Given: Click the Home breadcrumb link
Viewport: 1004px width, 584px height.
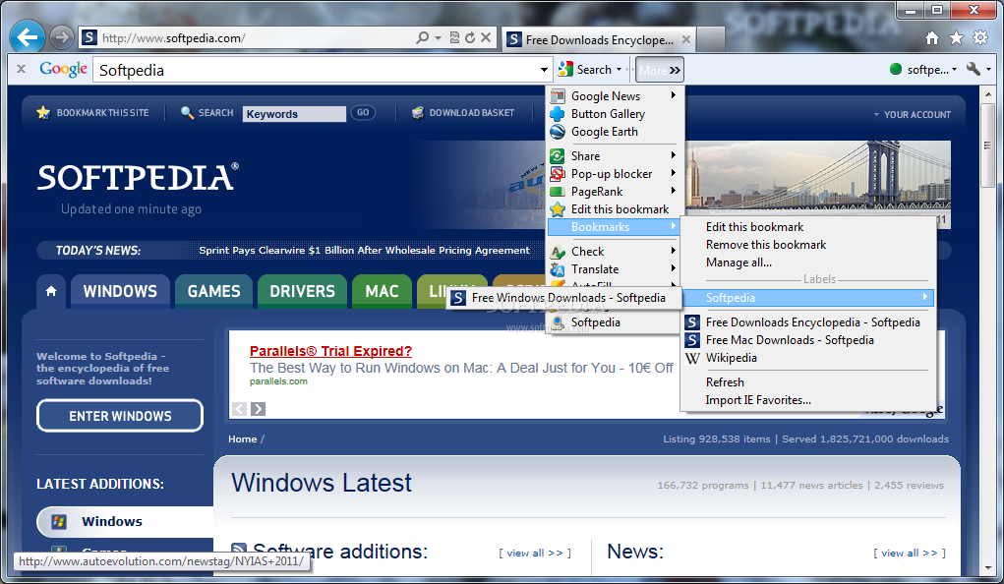Looking at the screenshot, I should click(x=242, y=439).
